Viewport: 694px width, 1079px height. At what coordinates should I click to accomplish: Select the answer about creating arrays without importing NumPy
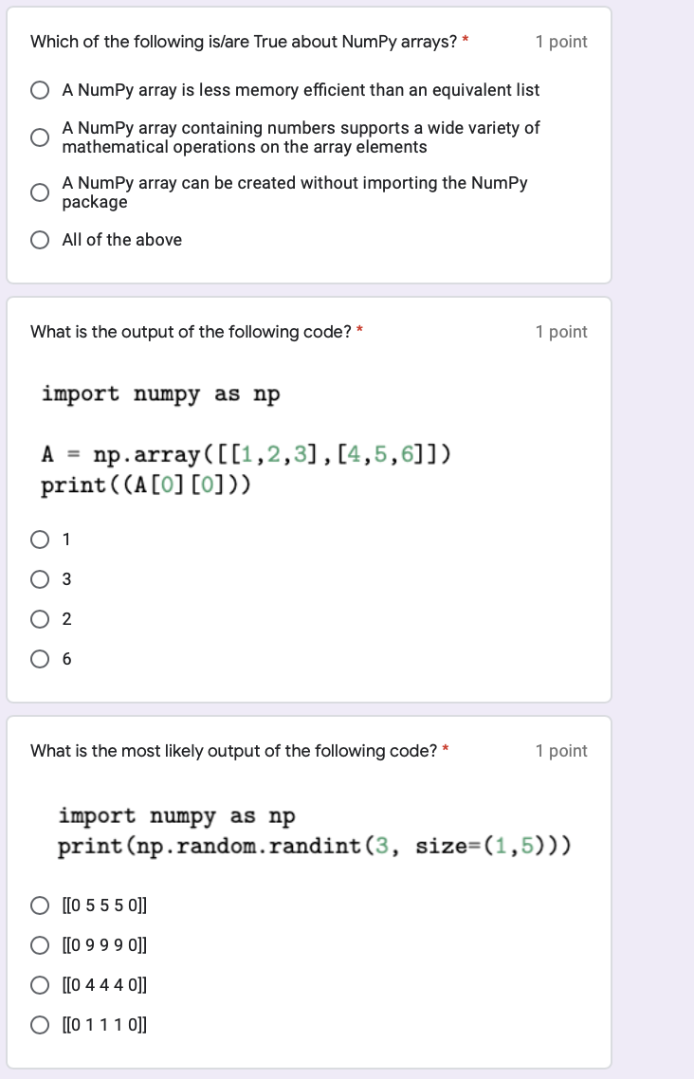[x=39, y=192]
